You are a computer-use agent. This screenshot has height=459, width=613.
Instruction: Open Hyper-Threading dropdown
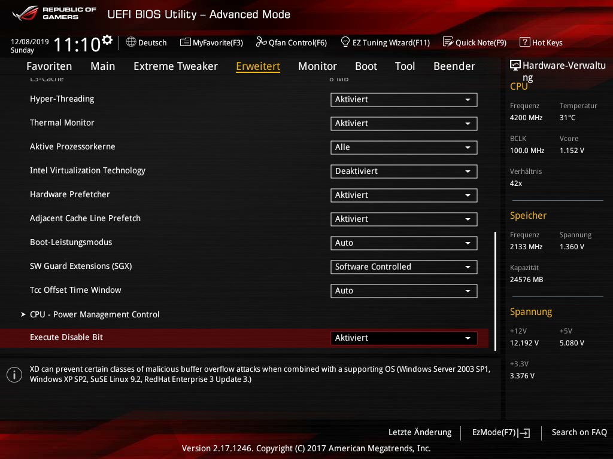click(x=404, y=100)
